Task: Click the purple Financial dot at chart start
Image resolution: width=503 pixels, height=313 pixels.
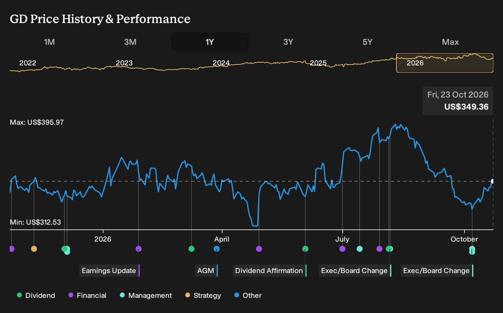Action: (x=12, y=249)
